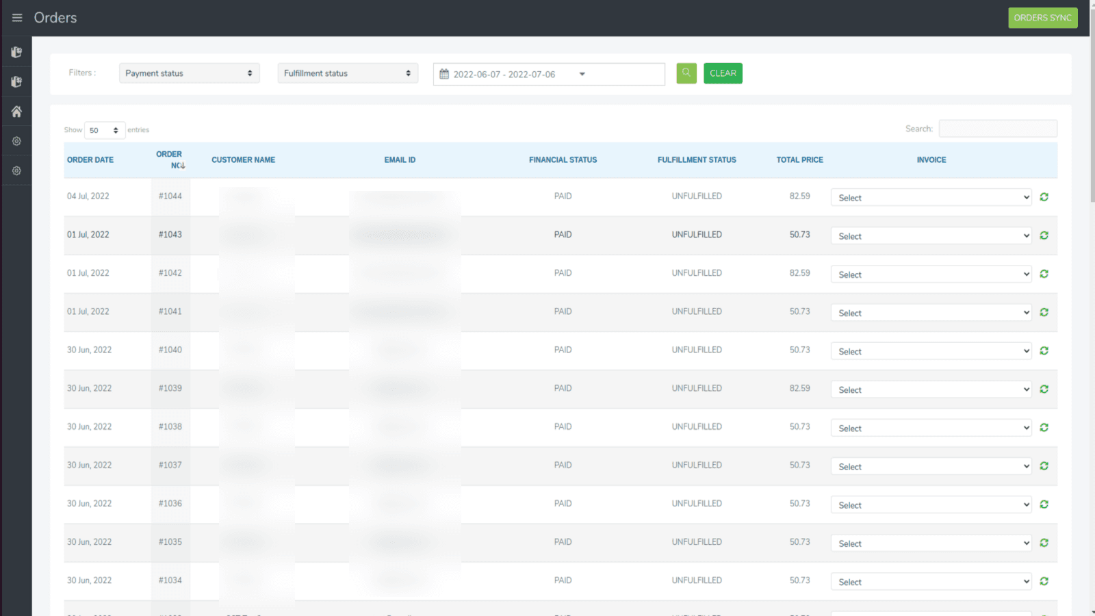The height and width of the screenshot is (616, 1095).
Task: Open the Payment status filter dropdown
Action: pos(189,73)
